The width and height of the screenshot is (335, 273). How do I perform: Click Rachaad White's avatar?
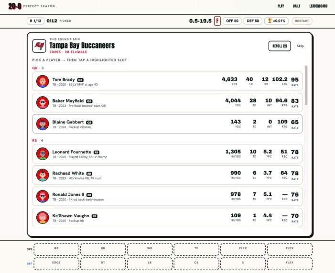(x=43, y=175)
